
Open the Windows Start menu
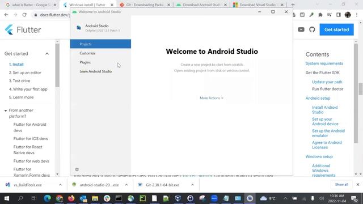[7, 198]
